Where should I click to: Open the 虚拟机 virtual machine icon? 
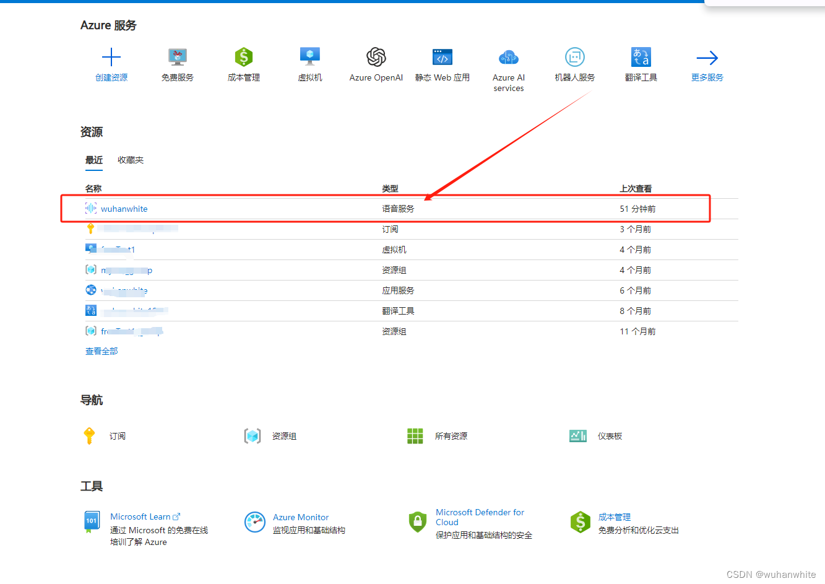(309, 56)
